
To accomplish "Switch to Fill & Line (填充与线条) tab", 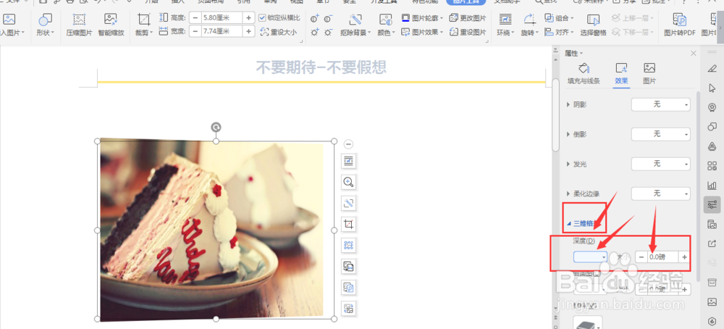I will [584, 73].
